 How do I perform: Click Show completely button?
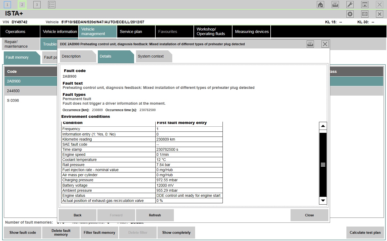pos(176,233)
